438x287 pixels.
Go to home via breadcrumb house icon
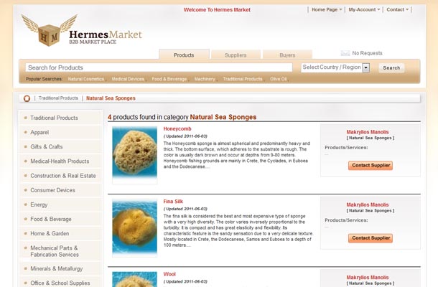pos(27,98)
